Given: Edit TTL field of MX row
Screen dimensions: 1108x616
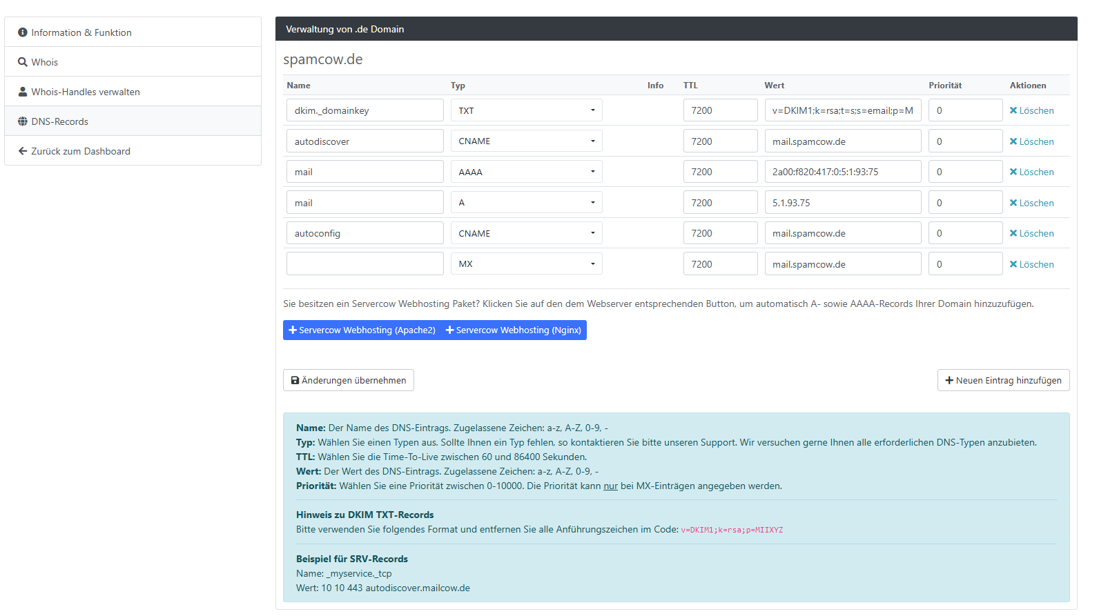Looking at the screenshot, I should [720, 264].
